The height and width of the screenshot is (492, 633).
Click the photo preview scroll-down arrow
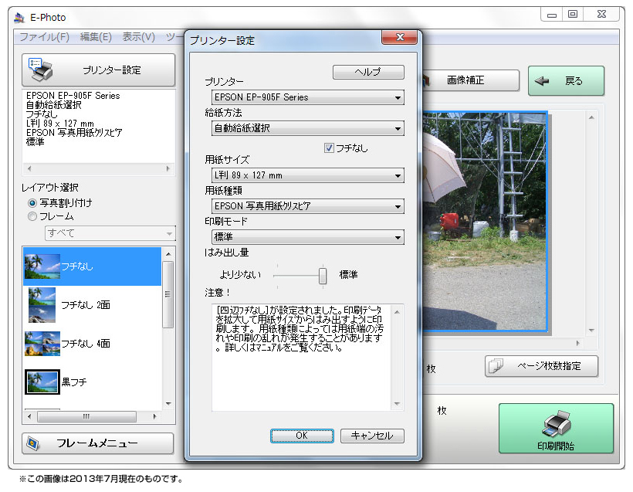click(591, 331)
